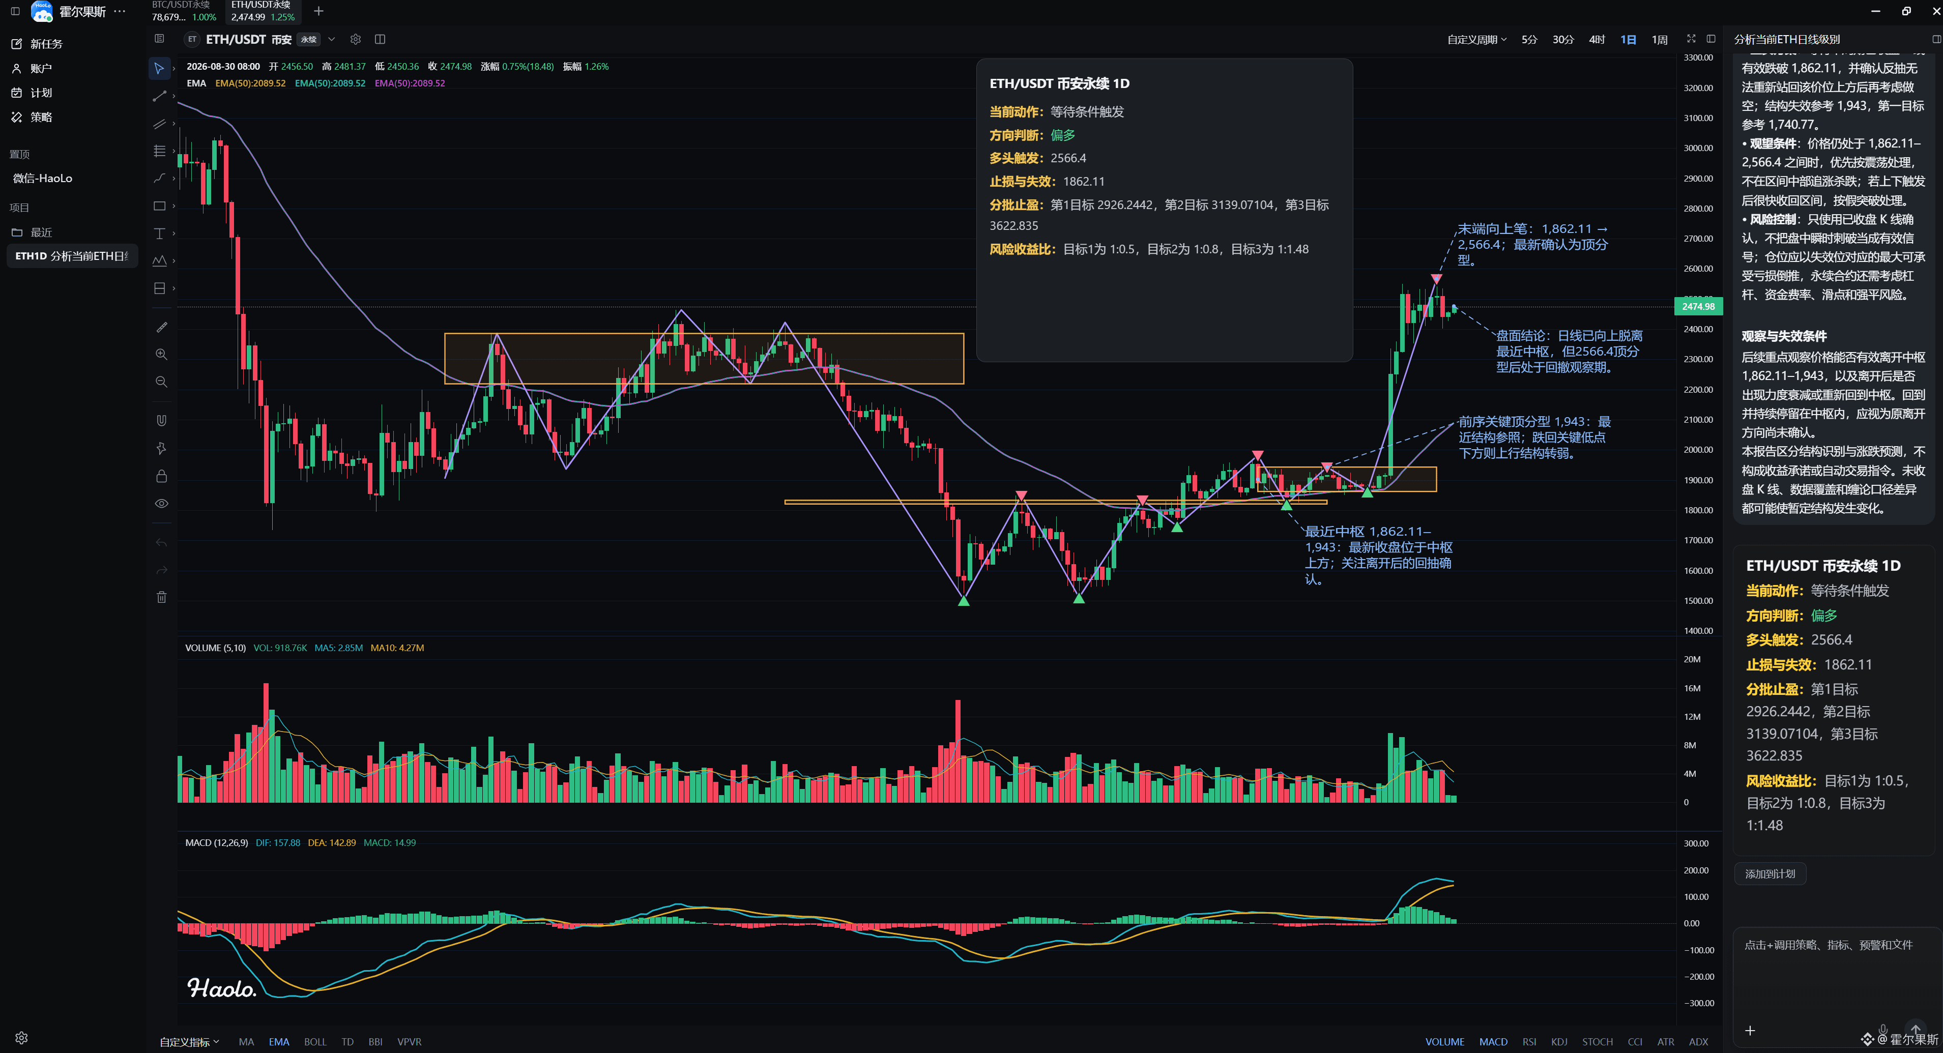Select the position range tool

159,288
